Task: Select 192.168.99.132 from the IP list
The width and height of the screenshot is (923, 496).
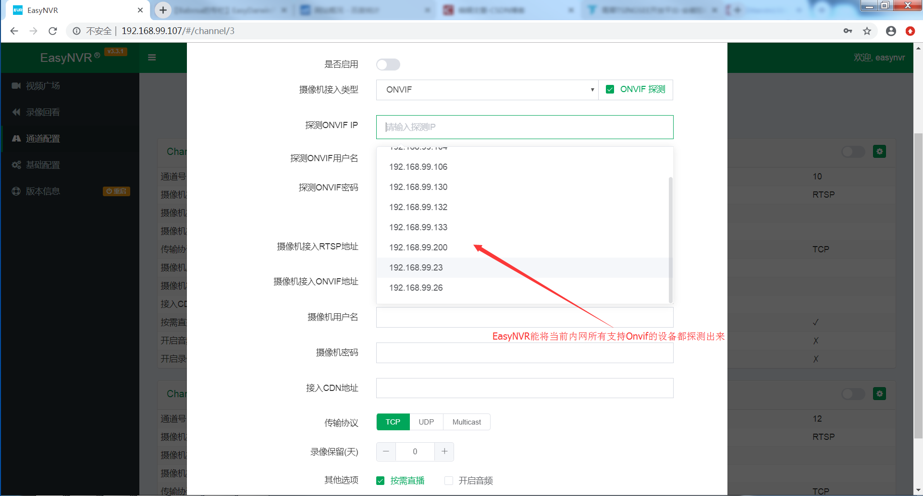Action: click(x=523, y=207)
